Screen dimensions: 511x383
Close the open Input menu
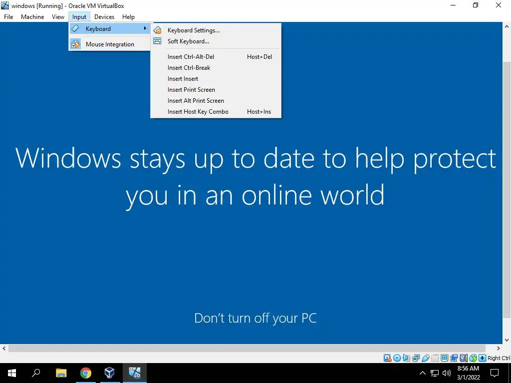79,16
